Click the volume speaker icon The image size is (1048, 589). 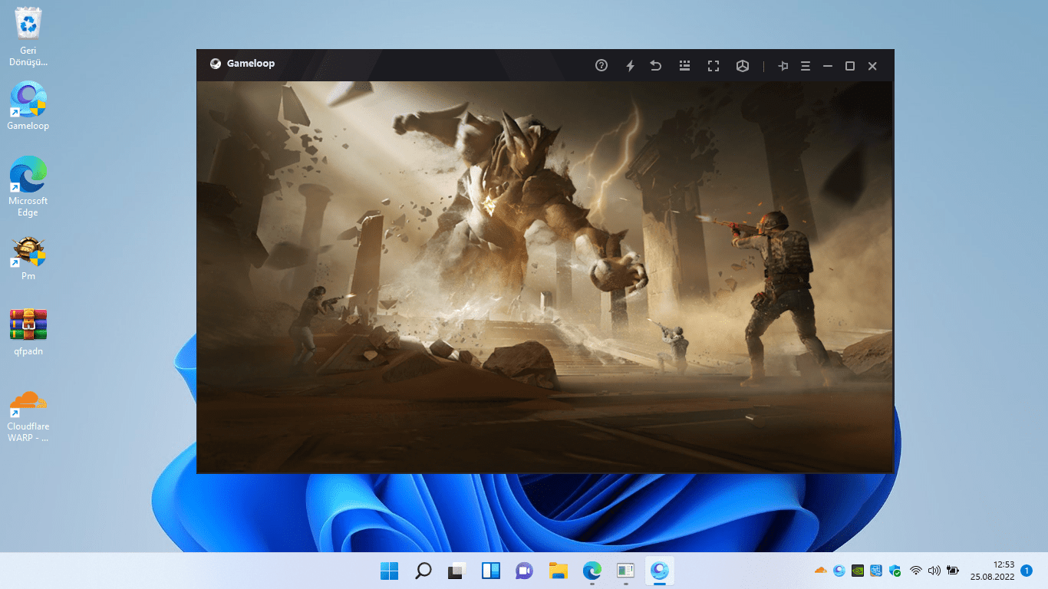[x=934, y=571]
